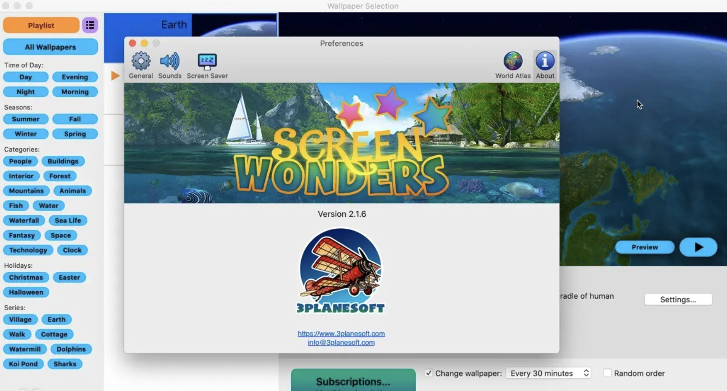The width and height of the screenshot is (727, 391).
Task: Open the Every 30 minutes dropdown
Action: pyautogui.click(x=548, y=373)
